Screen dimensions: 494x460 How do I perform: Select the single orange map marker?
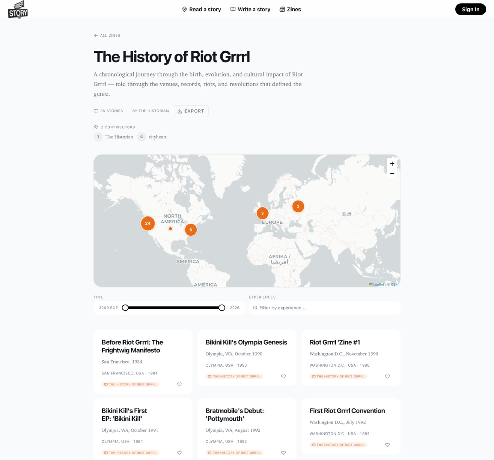(x=170, y=229)
